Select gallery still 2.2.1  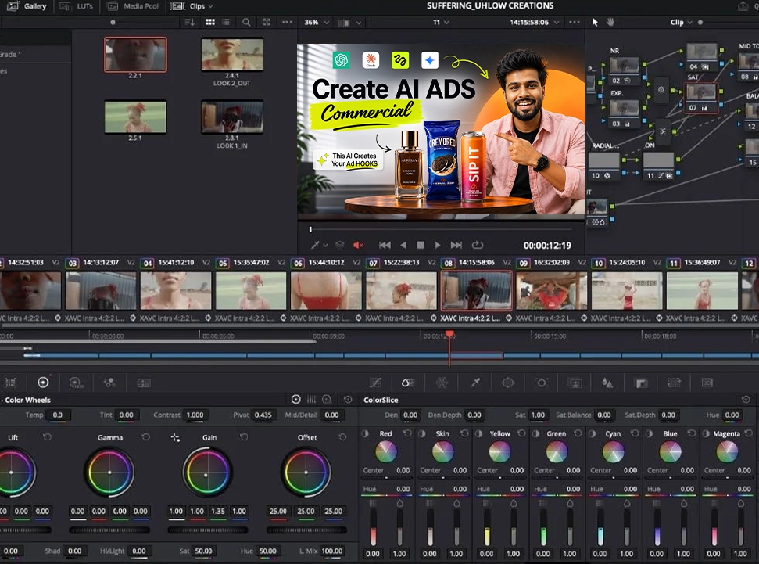pos(135,54)
